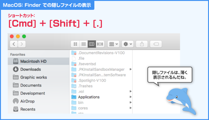Click the .file document icon
Screen dimensions: 209x120
[x=74, y=58]
